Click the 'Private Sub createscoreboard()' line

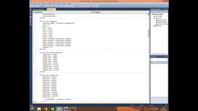[51, 53]
